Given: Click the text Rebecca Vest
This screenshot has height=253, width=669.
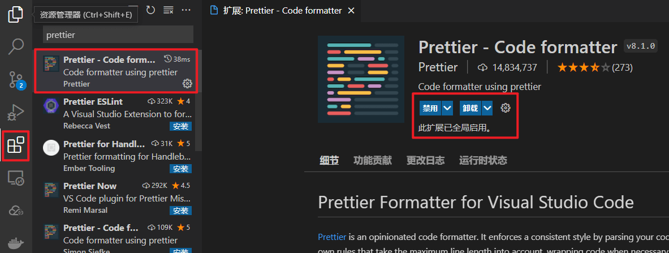Looking at the screenshot, I should pyautogui.click(x=87, y=126).
